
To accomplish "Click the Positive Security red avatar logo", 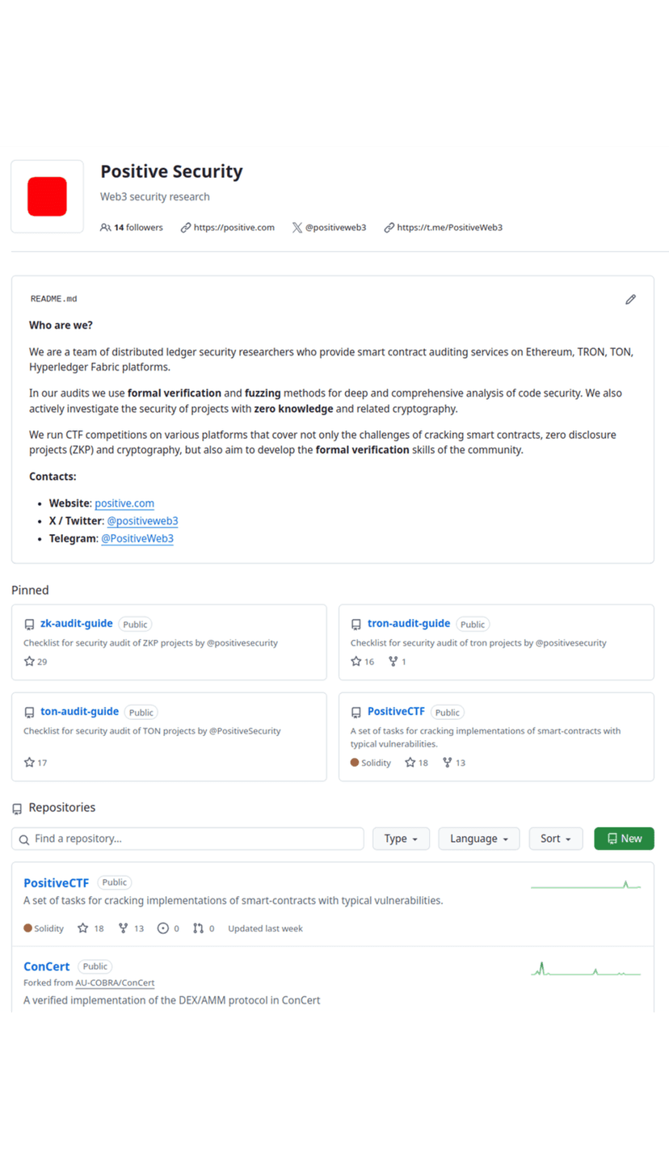I will (x=47, y=196).
